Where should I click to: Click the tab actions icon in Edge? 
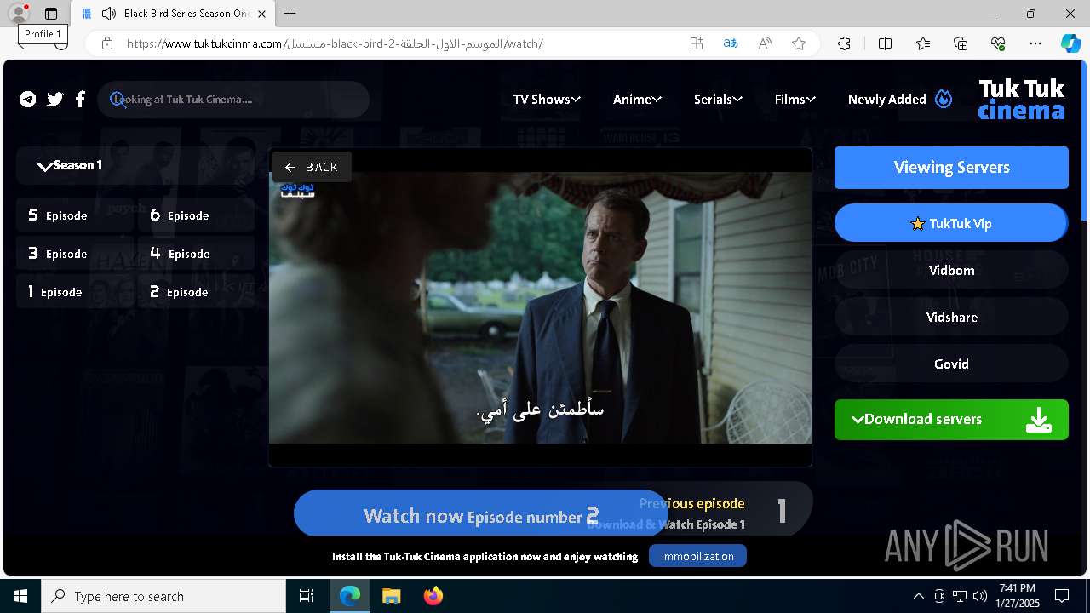point(51,14)
